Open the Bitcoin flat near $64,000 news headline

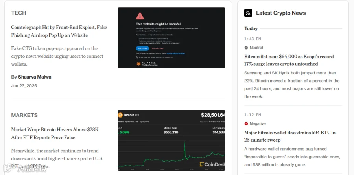click(289, 60)
